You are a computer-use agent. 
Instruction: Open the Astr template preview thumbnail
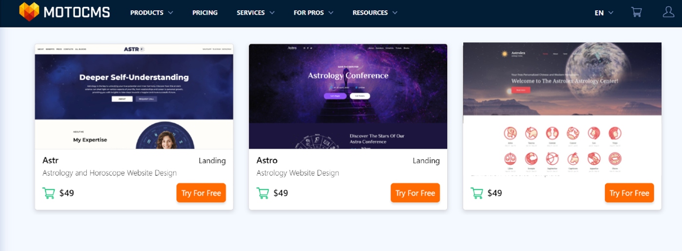[x=134, y=96]
